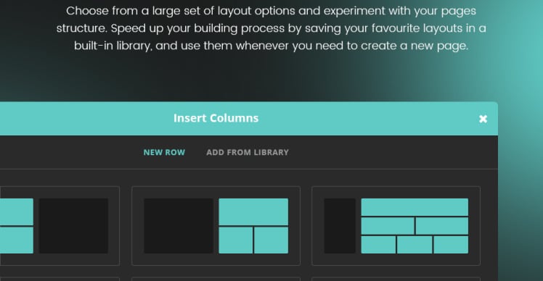543x281 pixels.
Task: Click the Insert Columns title text
Action: pyautogui.click(x=216, y=118)
